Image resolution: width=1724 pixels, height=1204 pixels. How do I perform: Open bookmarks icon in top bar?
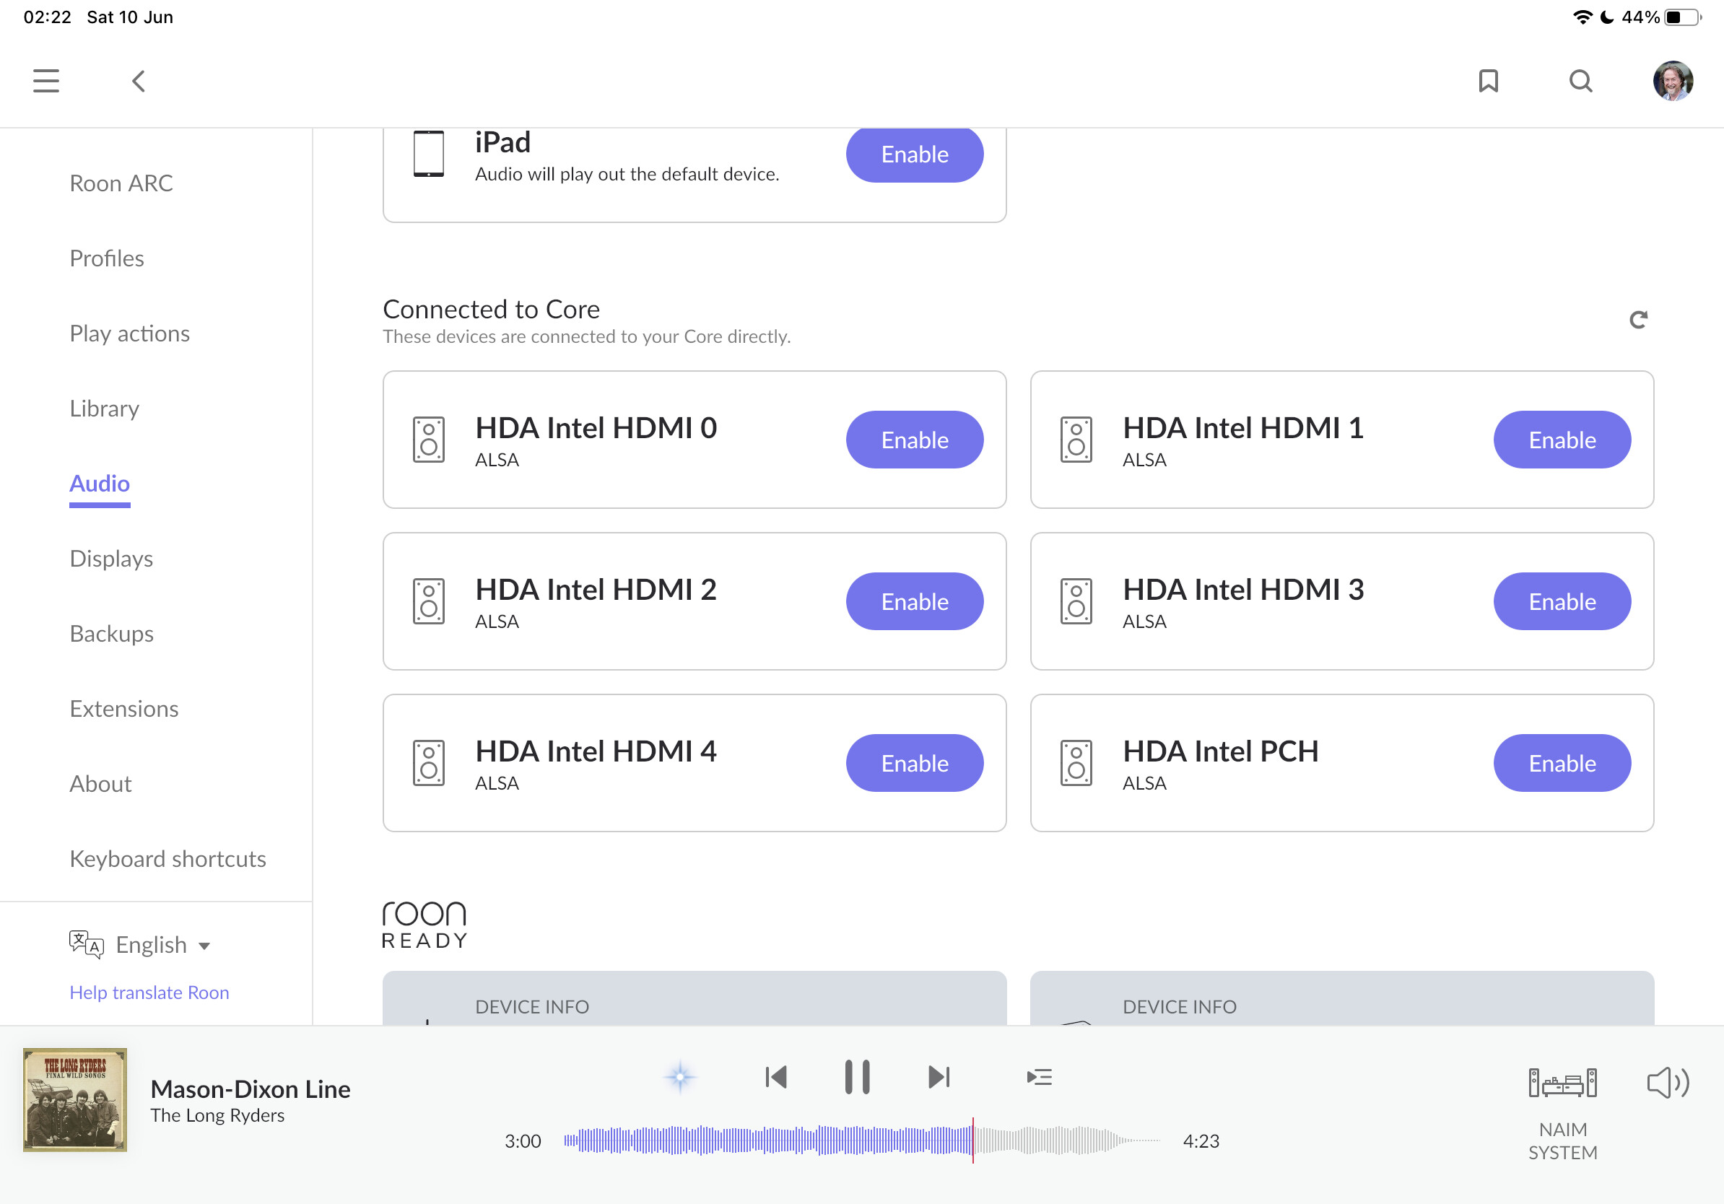tap(1487, 81)
